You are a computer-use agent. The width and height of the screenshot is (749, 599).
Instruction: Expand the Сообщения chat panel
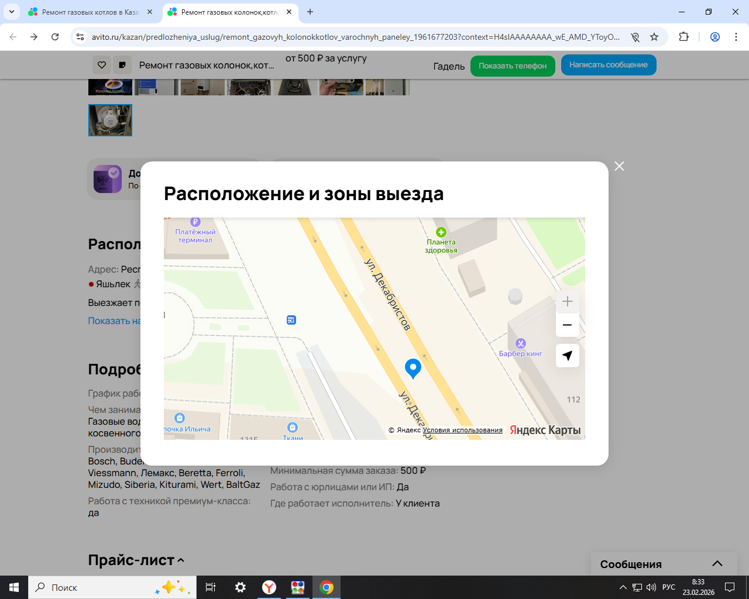(717, 564)
